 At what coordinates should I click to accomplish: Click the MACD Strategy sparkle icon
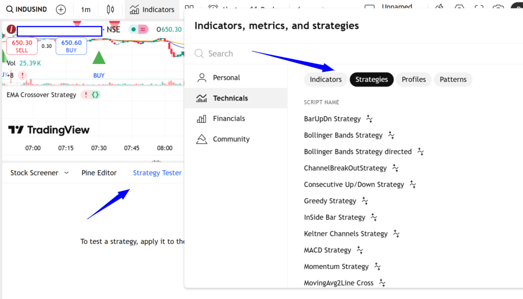pos(360,250)
